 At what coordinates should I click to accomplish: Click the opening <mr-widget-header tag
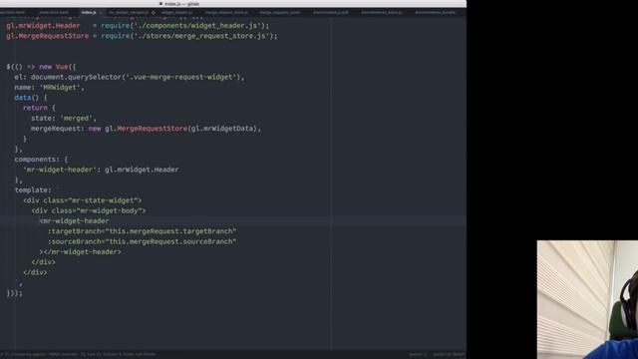click(x=74, y=221)
